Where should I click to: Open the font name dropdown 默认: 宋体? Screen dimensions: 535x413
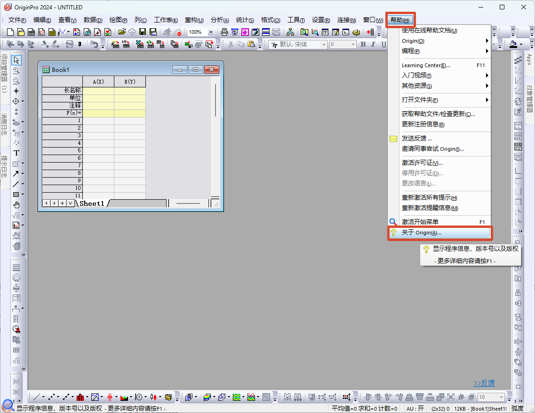[x=324, y=45]
